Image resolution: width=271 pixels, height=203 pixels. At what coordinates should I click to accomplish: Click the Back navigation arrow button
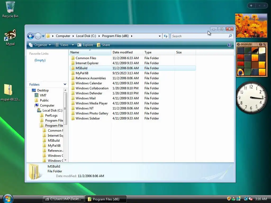(x=31, y=36)
